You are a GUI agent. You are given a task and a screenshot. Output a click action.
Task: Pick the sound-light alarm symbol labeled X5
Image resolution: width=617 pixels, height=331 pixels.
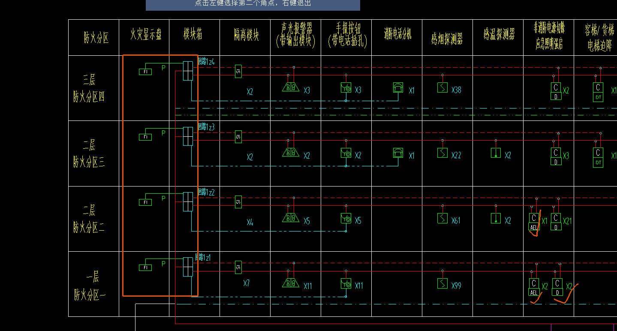[291, 218]
